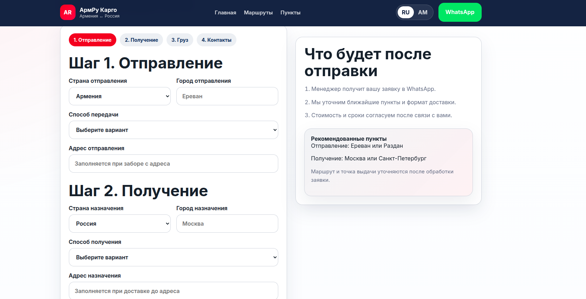This screenshot has width=586, height=299.
Task: Click the Город отправления label
Action: click(203, 81)
